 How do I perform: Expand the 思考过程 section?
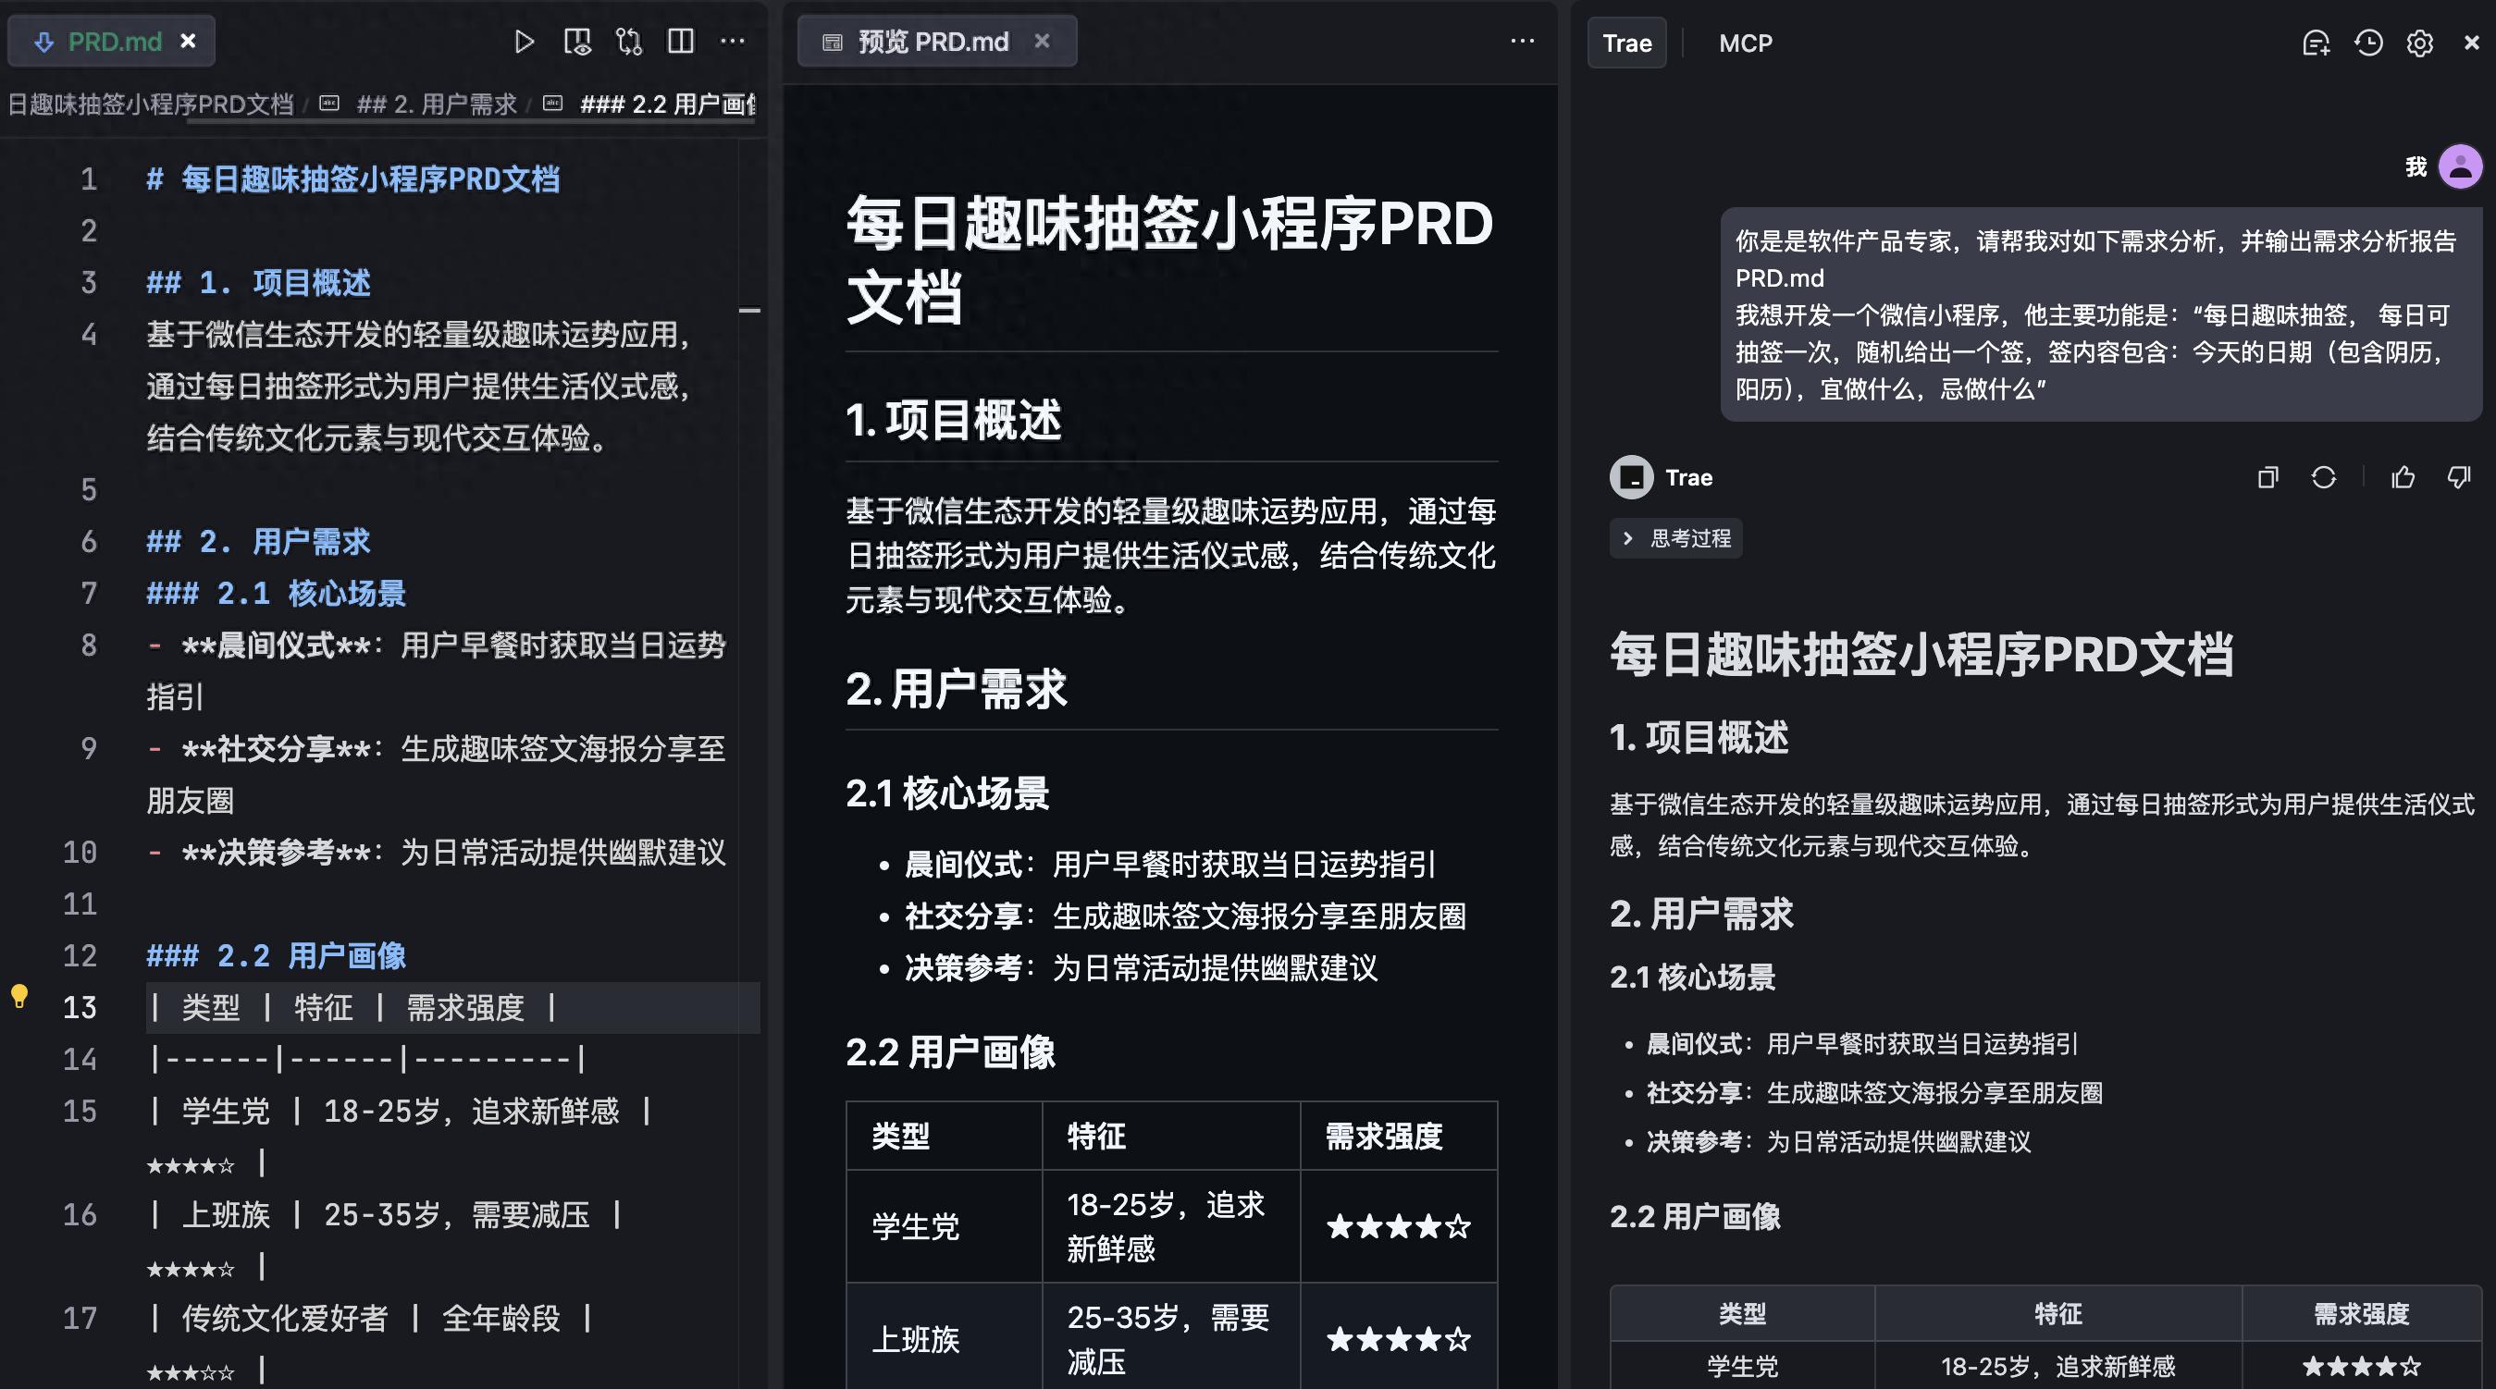coord(1676,538)
